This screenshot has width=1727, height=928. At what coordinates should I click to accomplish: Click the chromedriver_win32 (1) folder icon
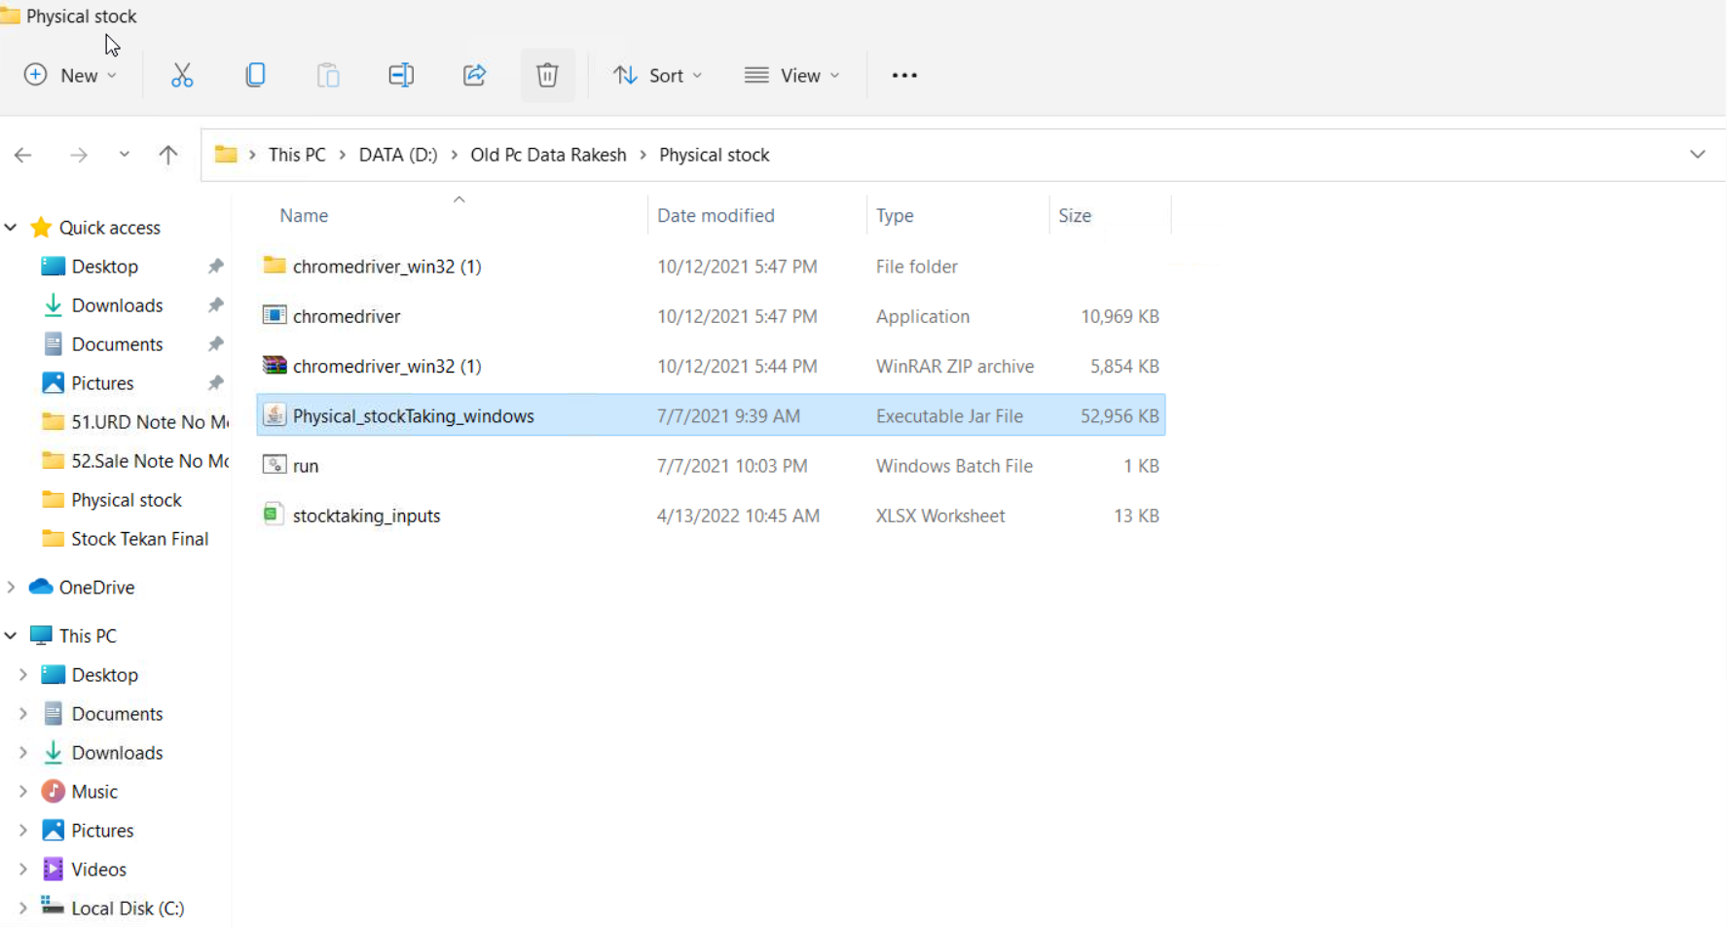tap(275, 265)
